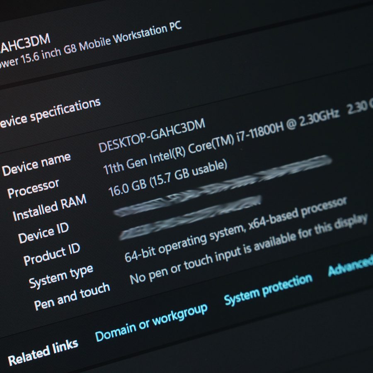Click the Device name label
This screenshot has height=373, width=373.
(36, 164)
